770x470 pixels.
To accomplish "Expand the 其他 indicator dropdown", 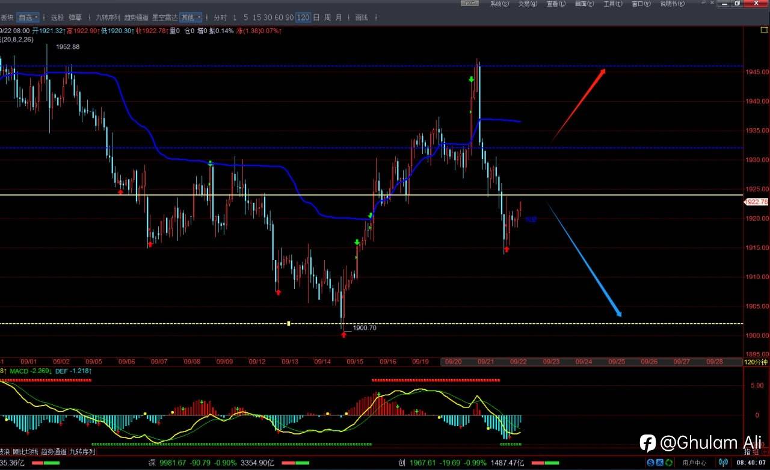I will [x=190, y=17].
